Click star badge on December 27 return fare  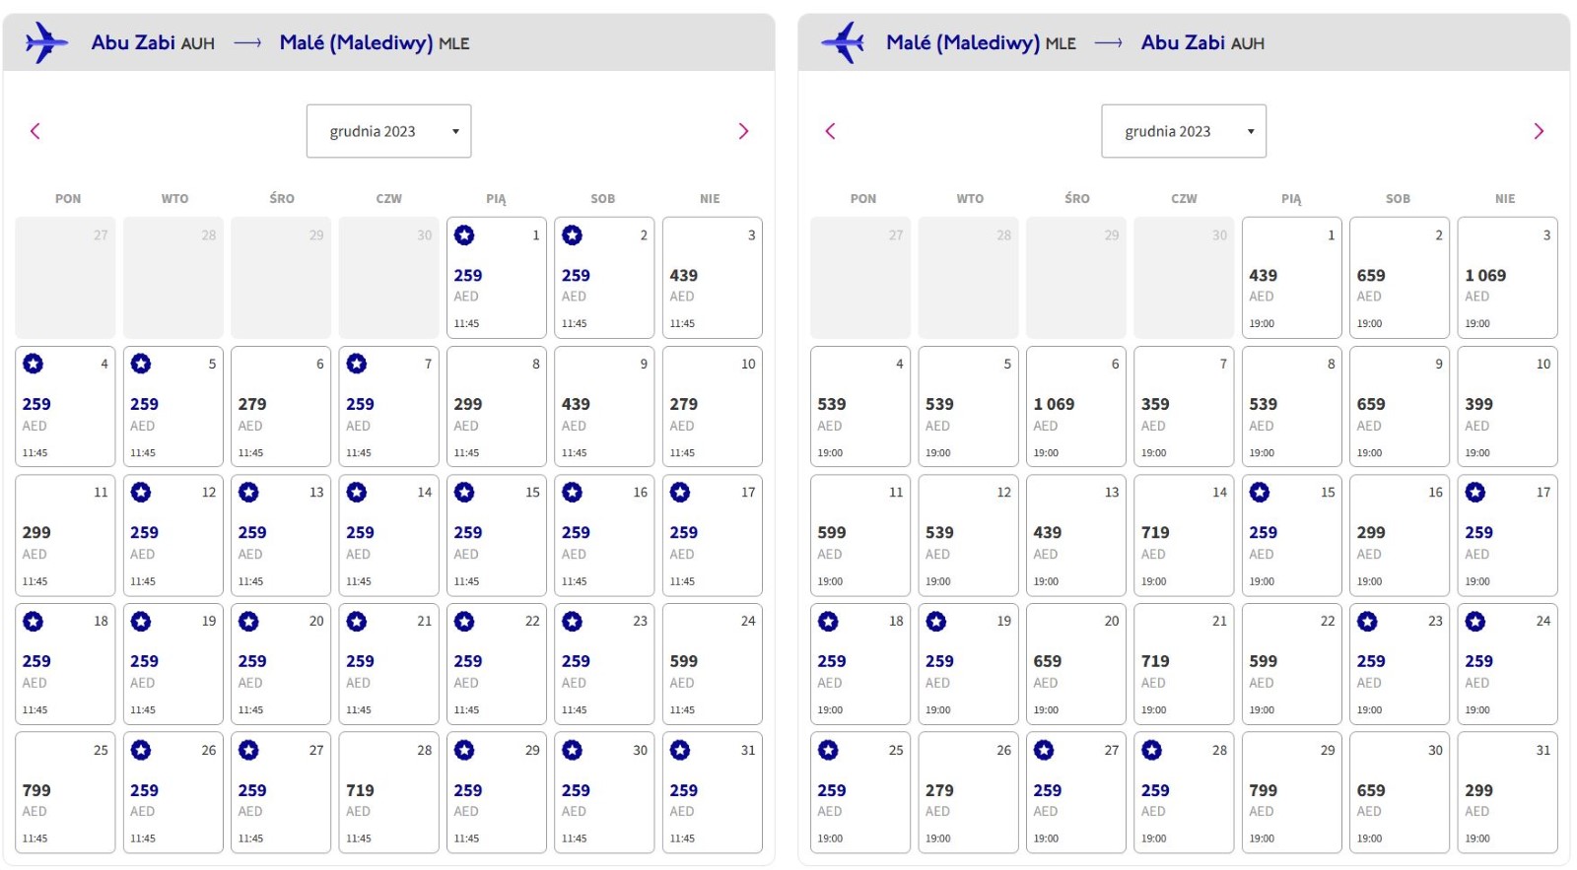coord(1044,750)
